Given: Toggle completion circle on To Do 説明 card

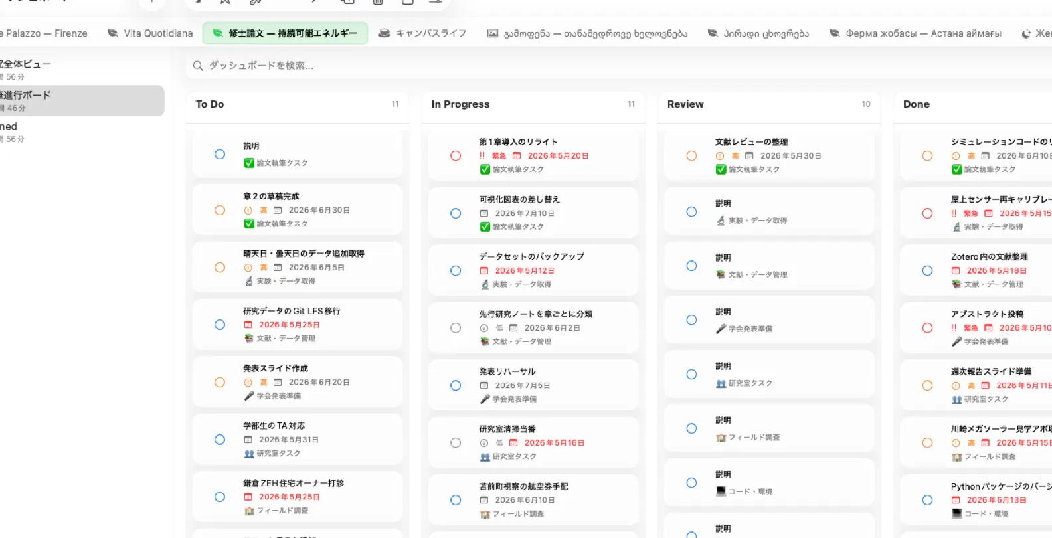Looking at the screenshot, I should click(x=220, y=154).
